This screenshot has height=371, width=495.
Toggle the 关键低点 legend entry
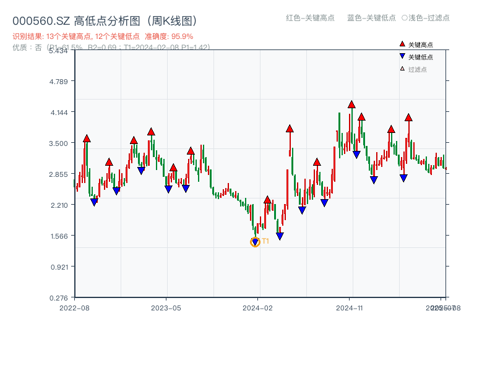[x=416, y=57]
